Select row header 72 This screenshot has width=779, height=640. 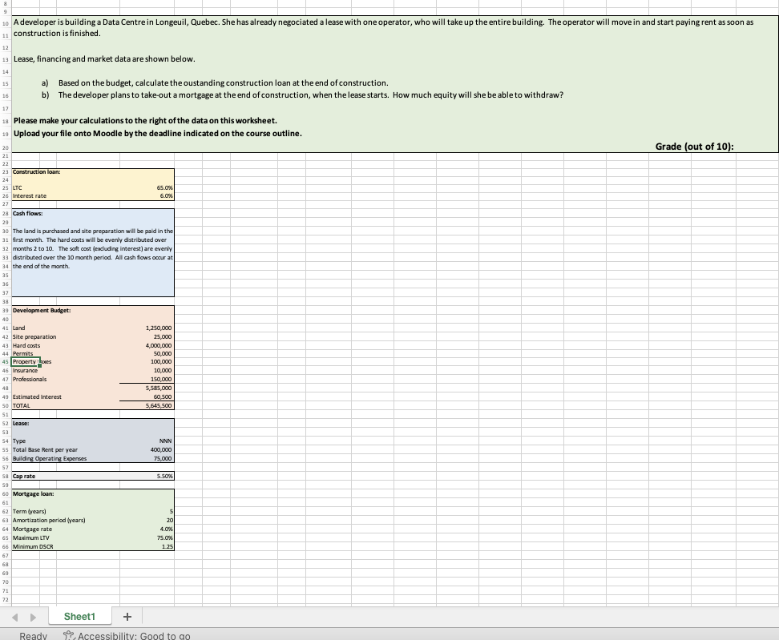pyautogui.click(x=6, y=600)
